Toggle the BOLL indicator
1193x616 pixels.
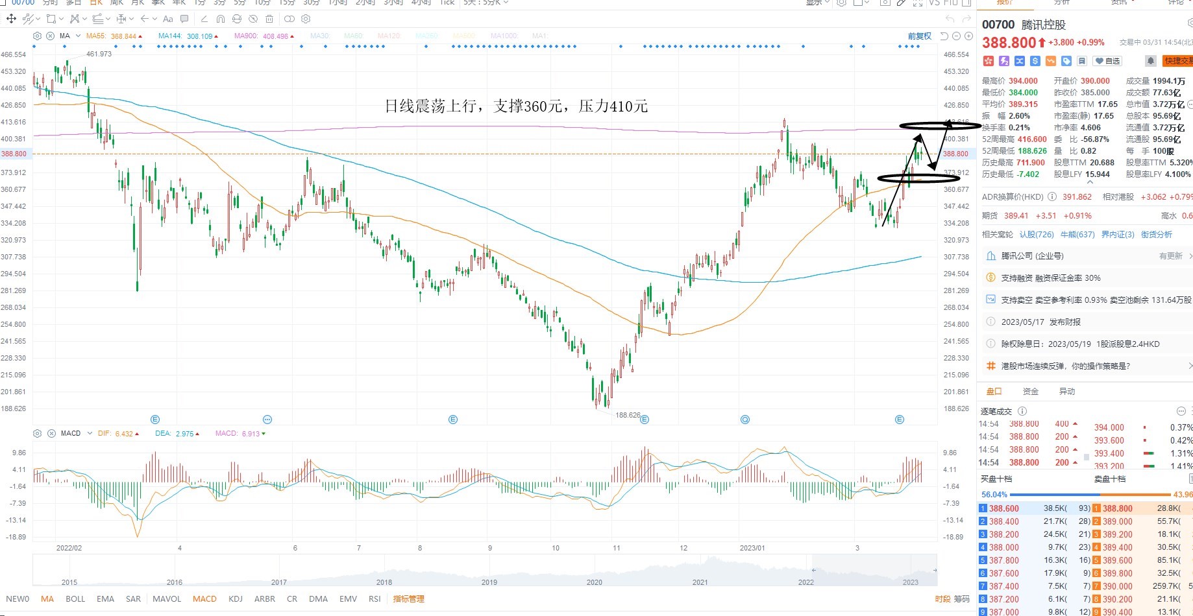pos(75,598)
